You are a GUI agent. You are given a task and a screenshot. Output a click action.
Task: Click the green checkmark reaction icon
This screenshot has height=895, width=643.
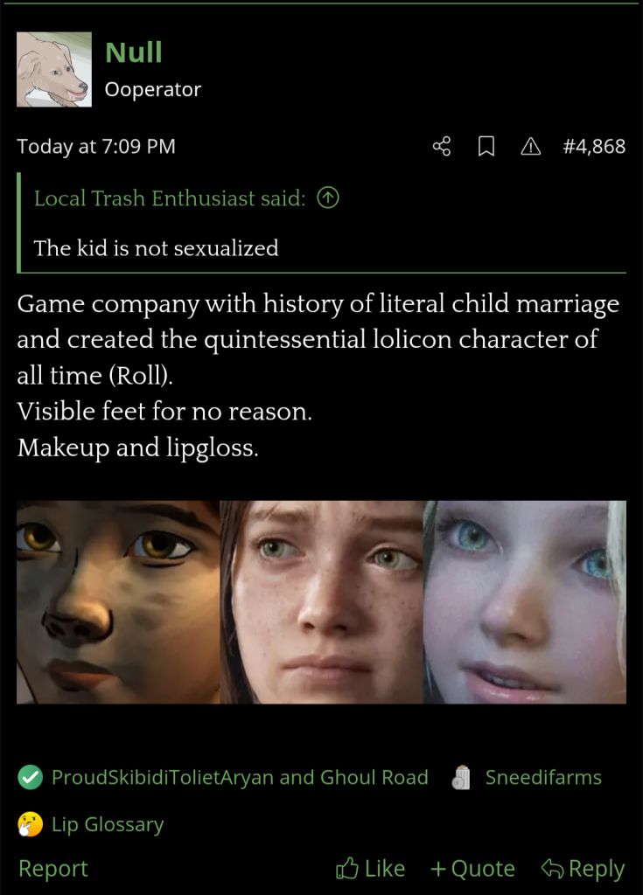[31, 777]
